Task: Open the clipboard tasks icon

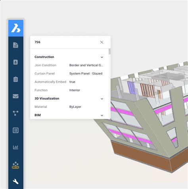Action: coord(15,79)
